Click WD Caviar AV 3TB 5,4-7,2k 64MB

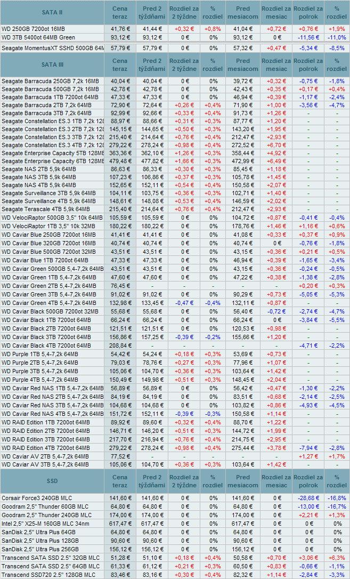click(x=45, y=464)
